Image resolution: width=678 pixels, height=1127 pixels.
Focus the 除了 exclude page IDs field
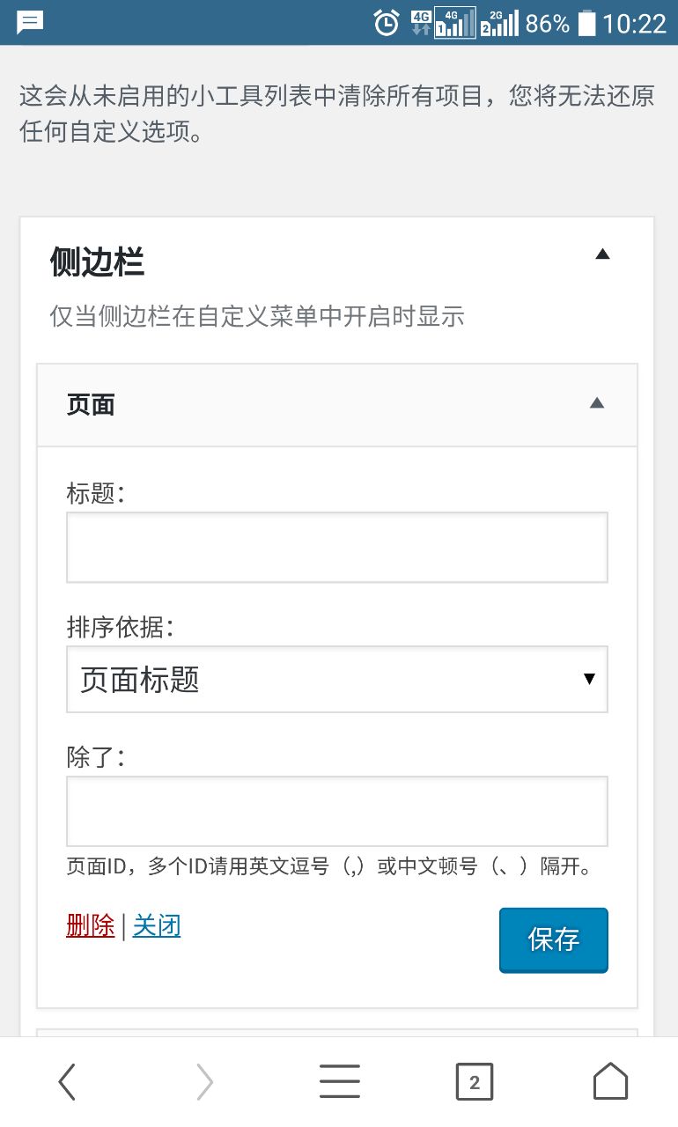click(x=337, y=811)
